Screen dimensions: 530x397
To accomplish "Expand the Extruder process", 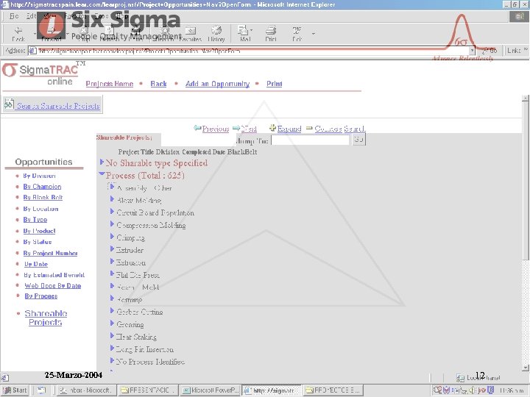I will point(112,248).
